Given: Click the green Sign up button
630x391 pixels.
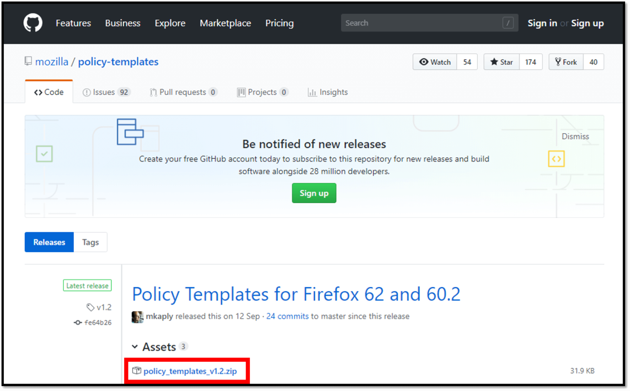Looking at the screenshot, I should click(x=314, y=193).
